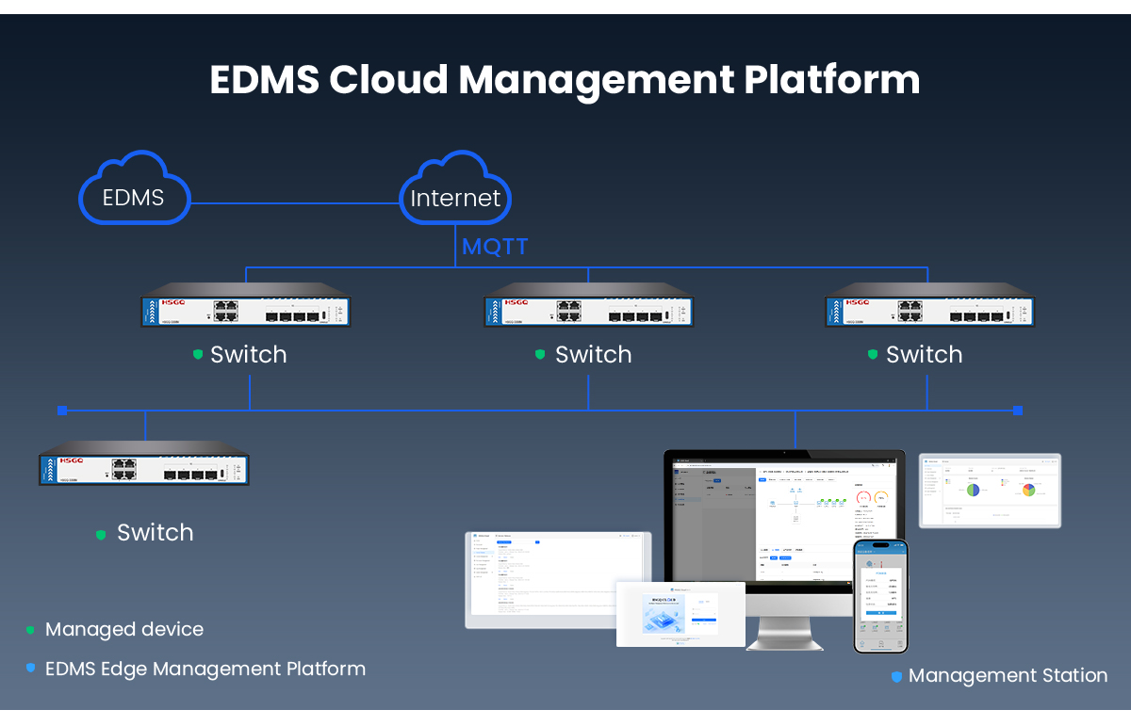This screenshot has height=726, width=1131.
Task: Click the MQTT protocol label
Action: (495, 248)
